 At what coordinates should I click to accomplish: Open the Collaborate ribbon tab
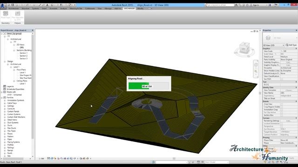point(90,8)
